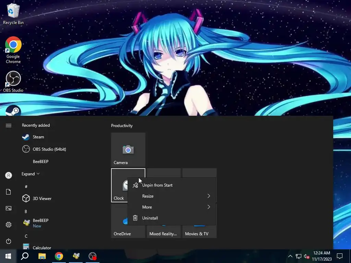Click the trash icon beside Uninstall
This screenshot has width=351, height=263.
pos(135,218)
